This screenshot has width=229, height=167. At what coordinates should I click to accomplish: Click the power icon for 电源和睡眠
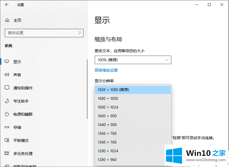(x=7, y=114)
